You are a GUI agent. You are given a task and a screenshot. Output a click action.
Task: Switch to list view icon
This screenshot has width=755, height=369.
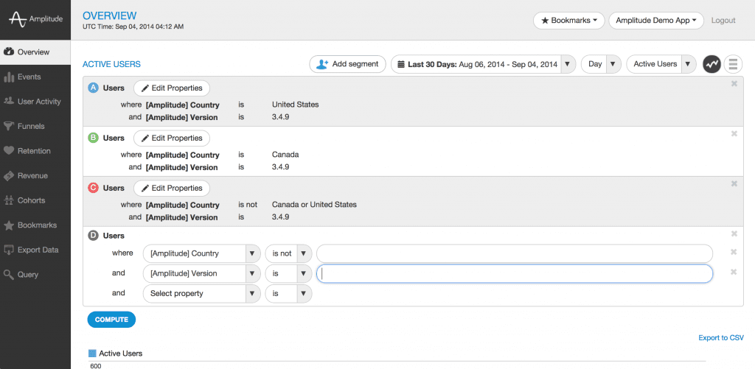pyautogui.click(x=733, y=64)
